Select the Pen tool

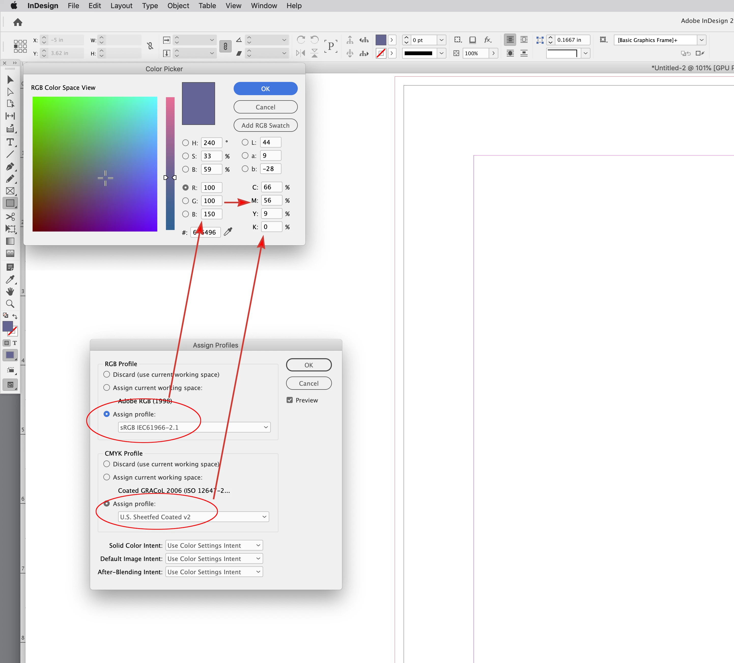(x=10, y=167)
